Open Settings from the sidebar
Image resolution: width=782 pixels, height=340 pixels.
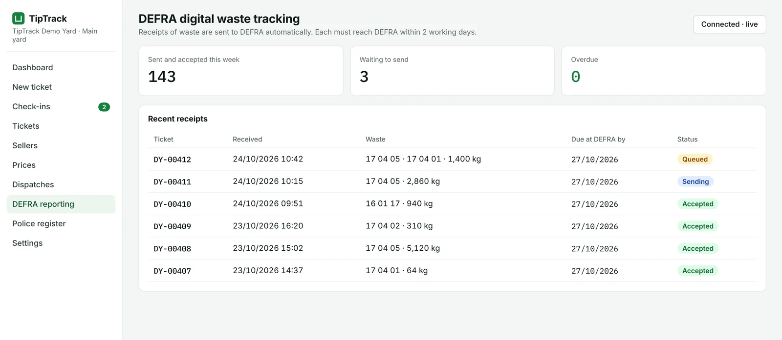coord(61,243)
